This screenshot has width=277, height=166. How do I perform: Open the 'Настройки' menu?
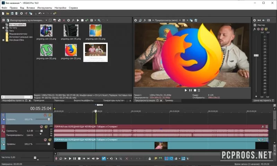pos(60,8)
